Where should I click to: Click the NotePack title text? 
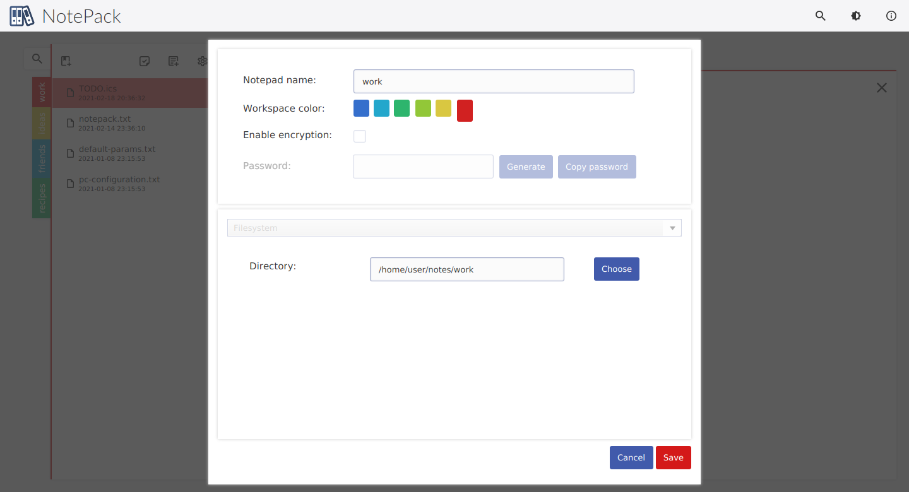(81, 16)
